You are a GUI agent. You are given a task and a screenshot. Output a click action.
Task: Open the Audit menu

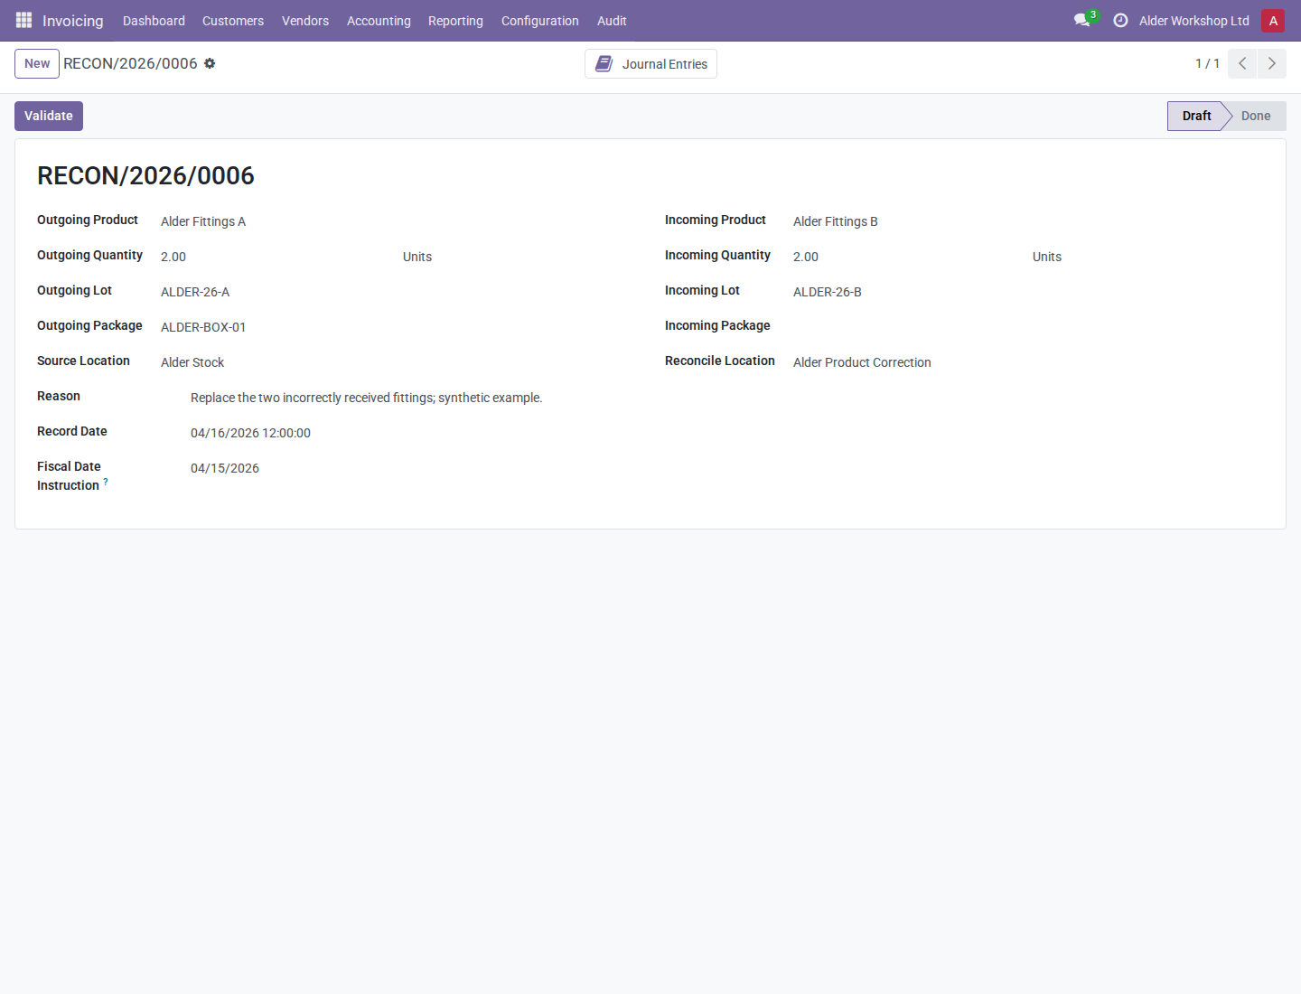pyautogui.click(x=612, y=20)
